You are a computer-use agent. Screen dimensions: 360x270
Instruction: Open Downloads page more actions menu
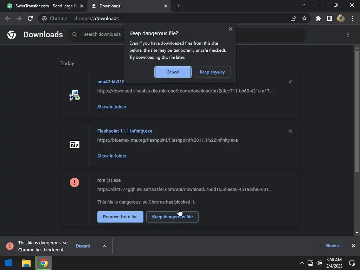point(348,35)
